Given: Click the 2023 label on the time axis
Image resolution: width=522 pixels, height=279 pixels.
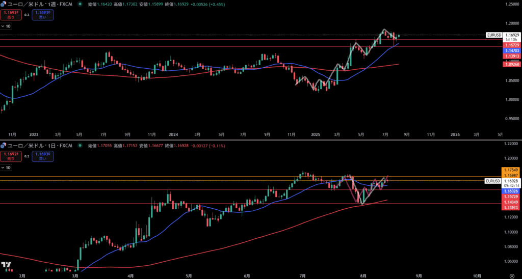Looking at the screenshot, I should coord(34,135).
